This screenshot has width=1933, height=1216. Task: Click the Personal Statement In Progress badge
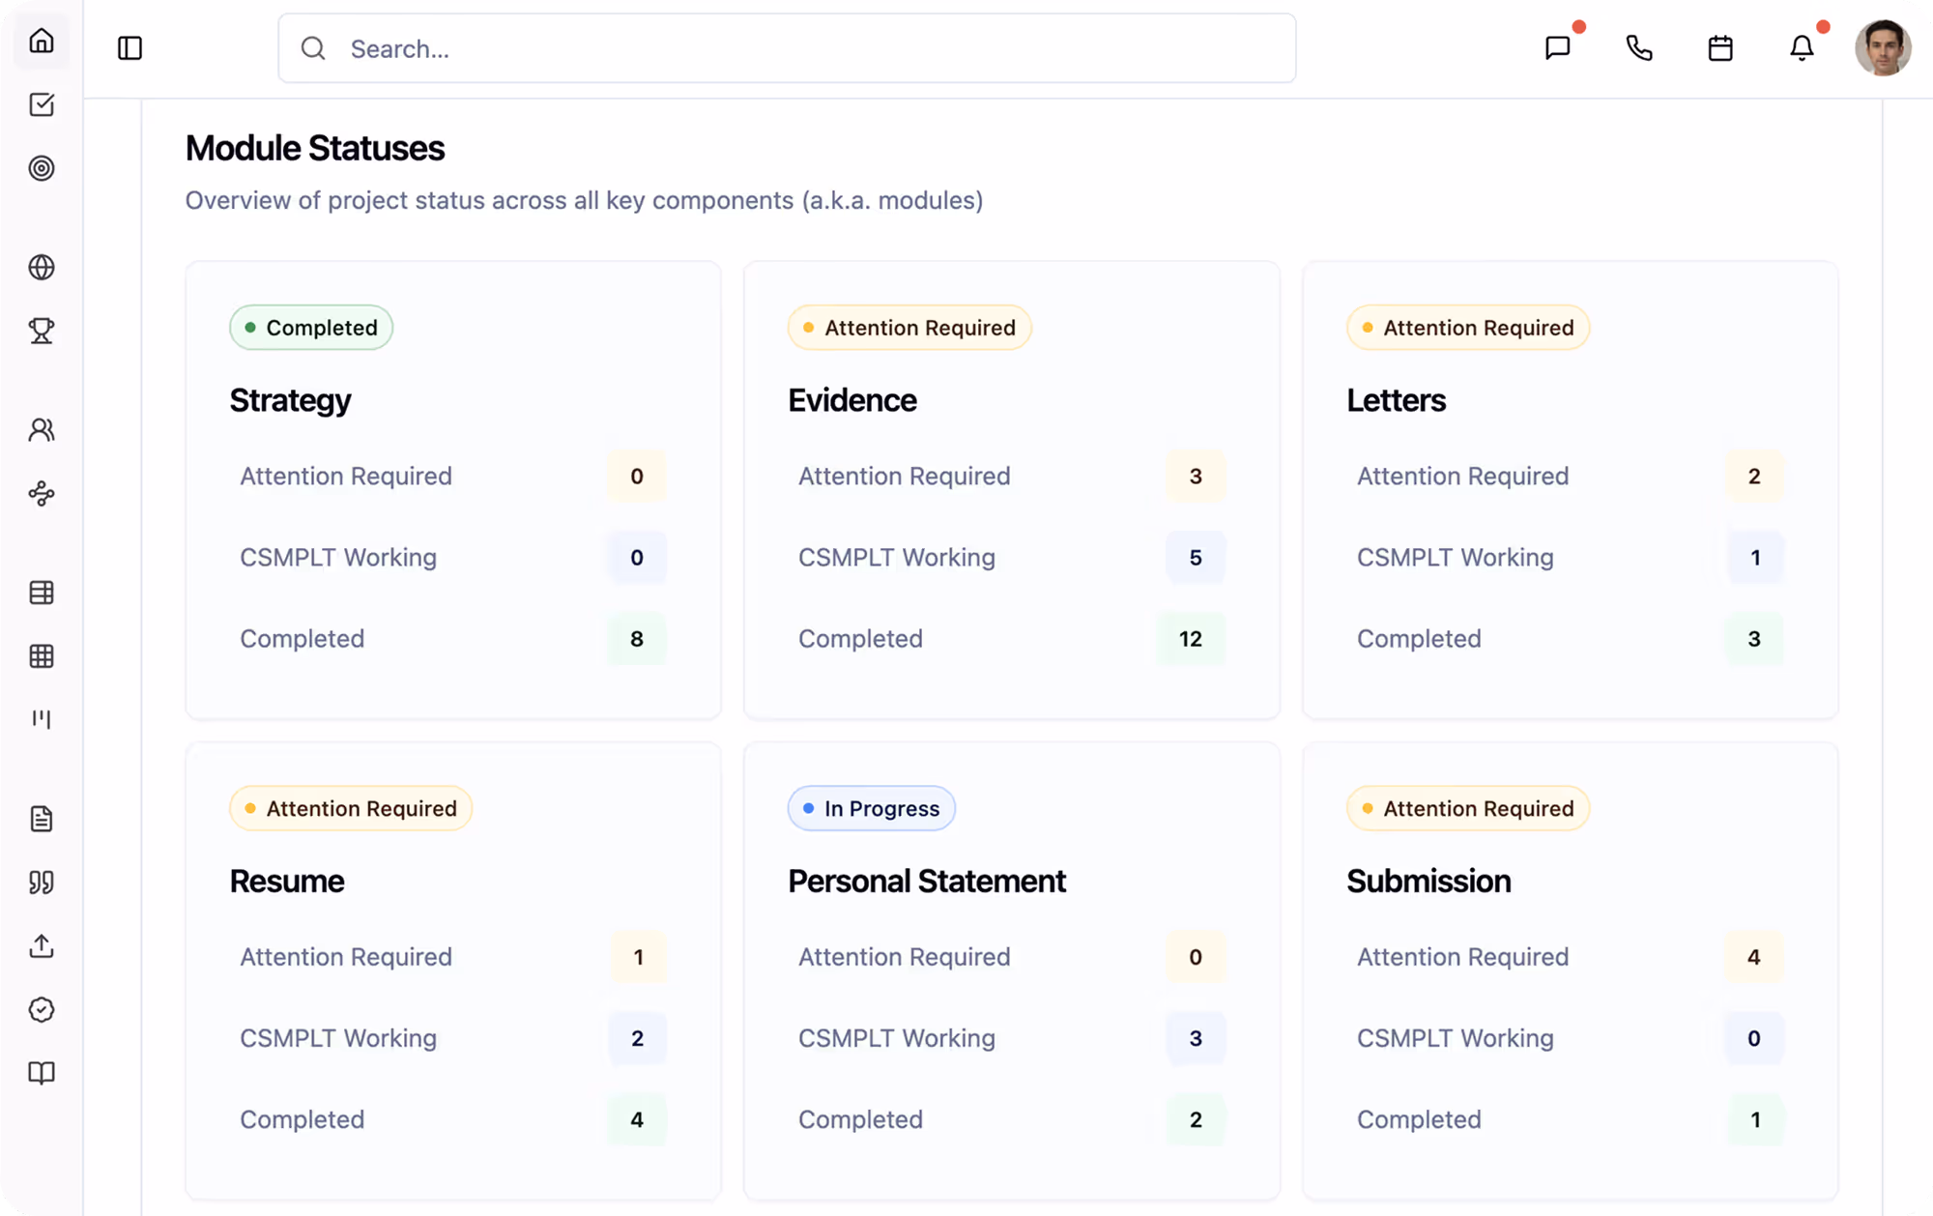pos(871,809)
